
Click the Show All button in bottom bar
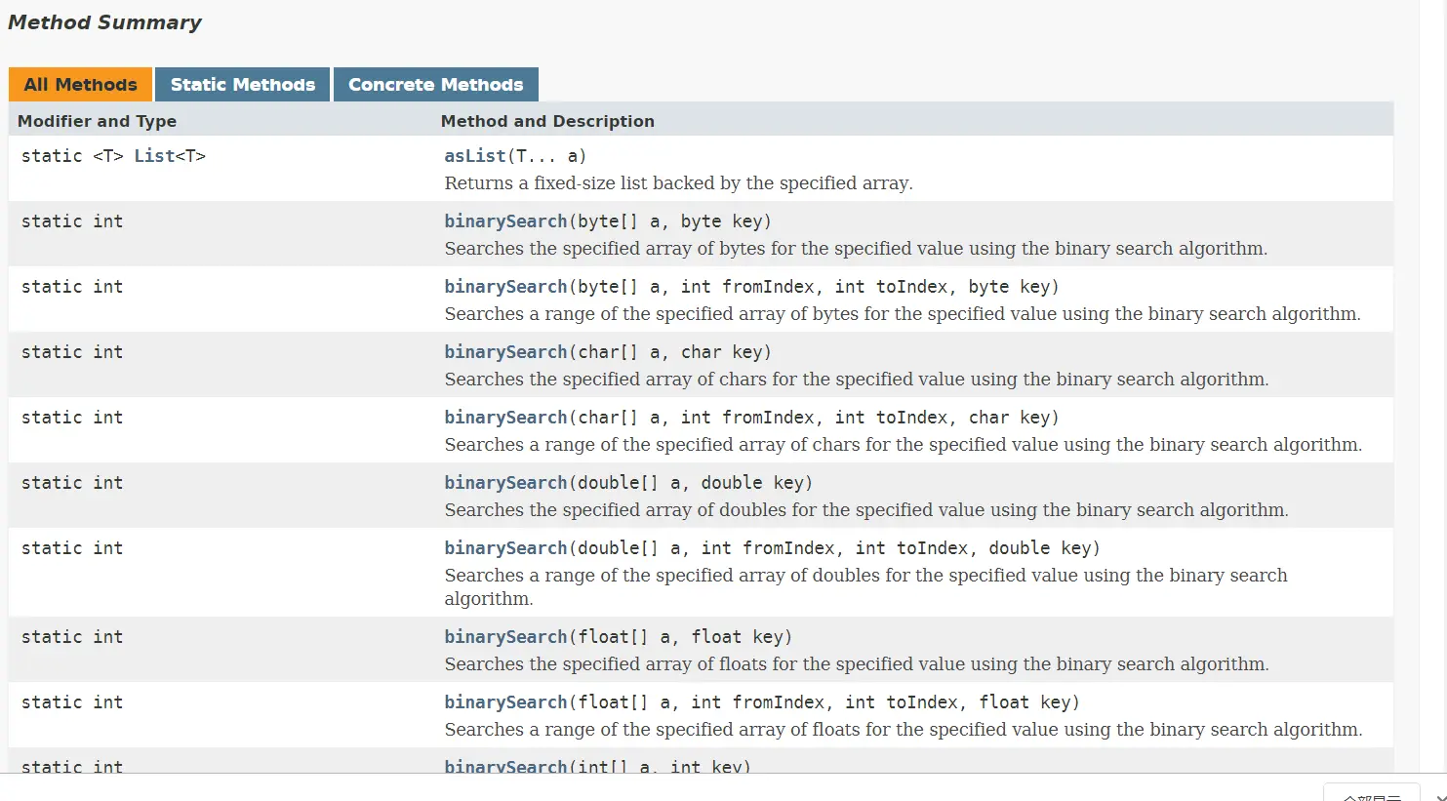point(1372,795)
